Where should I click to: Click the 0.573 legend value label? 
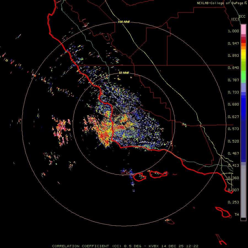click(x=233, y=129)
